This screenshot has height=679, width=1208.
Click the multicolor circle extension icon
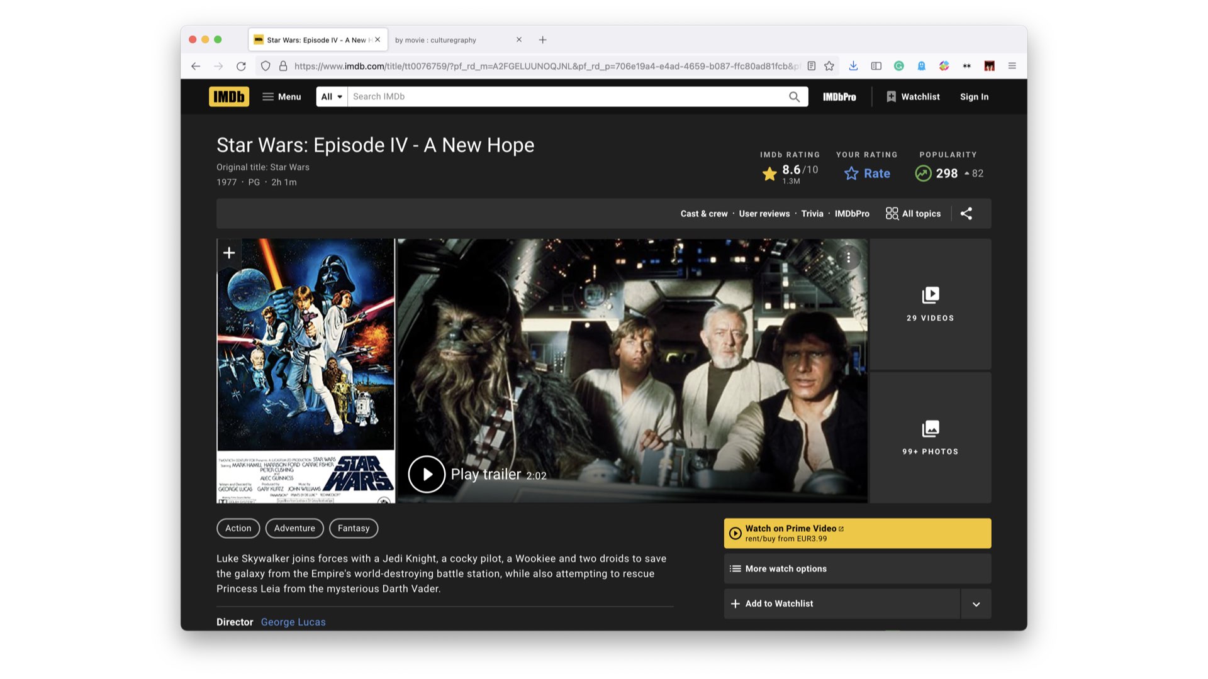click(944, 66)
